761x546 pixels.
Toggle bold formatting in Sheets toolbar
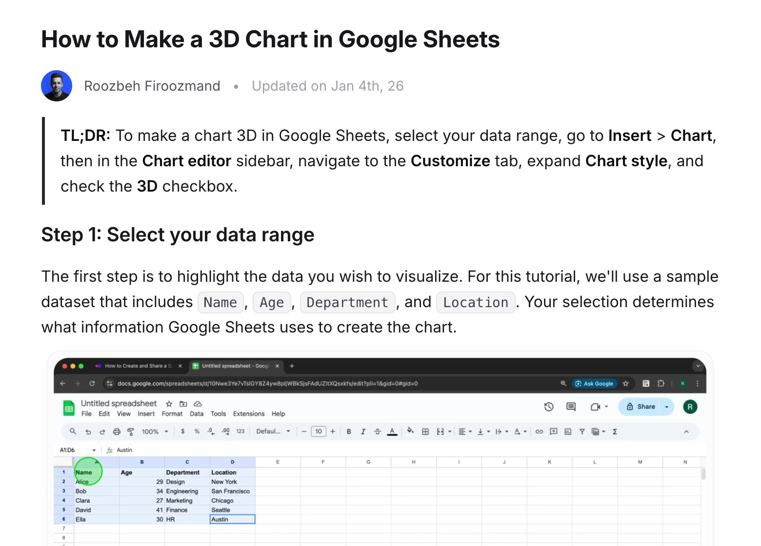coord(349,431)
